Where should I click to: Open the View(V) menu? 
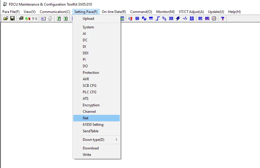(x=30, y=12)
